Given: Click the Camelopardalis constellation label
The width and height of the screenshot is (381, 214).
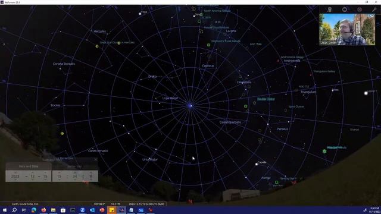Looking at the screenshot, I should coord(230,122).
